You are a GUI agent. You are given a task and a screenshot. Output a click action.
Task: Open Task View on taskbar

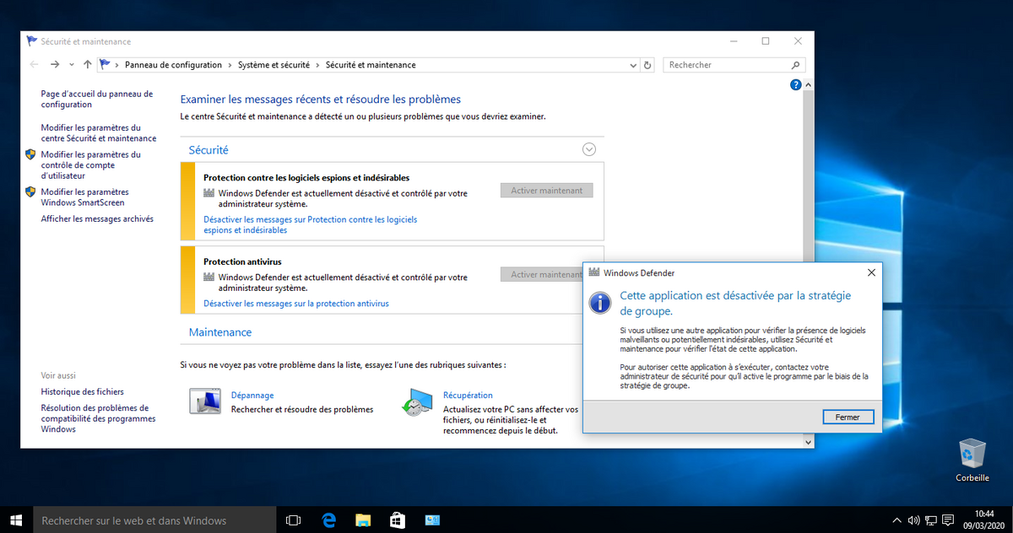click(294, 520)
